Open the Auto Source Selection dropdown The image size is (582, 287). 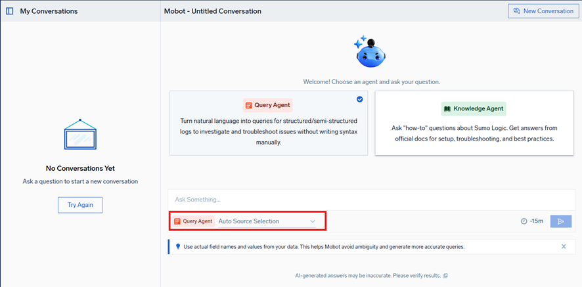tap(266, 221)
